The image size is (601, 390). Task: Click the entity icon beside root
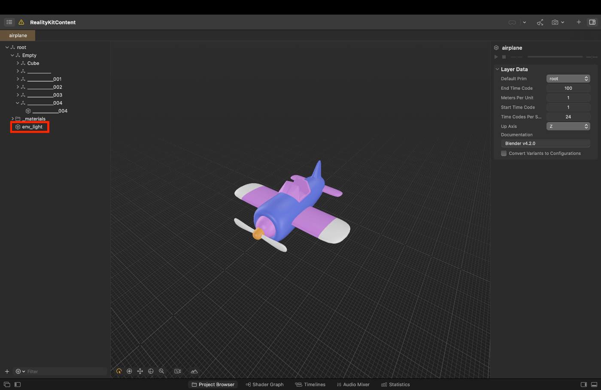pyautogui.click(x=13, y=48)
